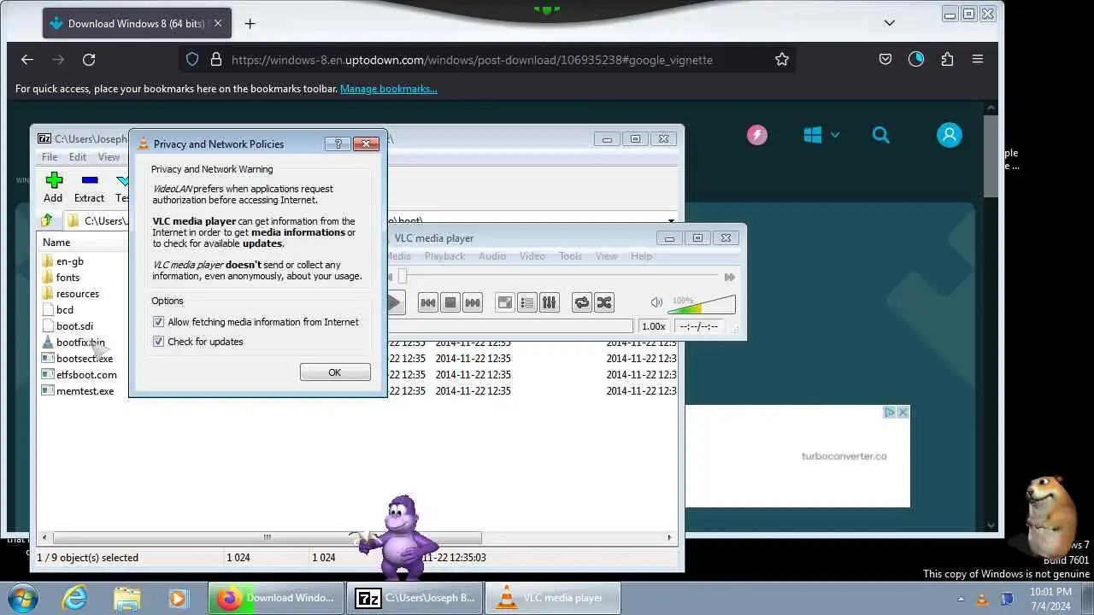Reload the Firefox page
The width and height of the screenshot is (1094, 615).
click(89, 60)
